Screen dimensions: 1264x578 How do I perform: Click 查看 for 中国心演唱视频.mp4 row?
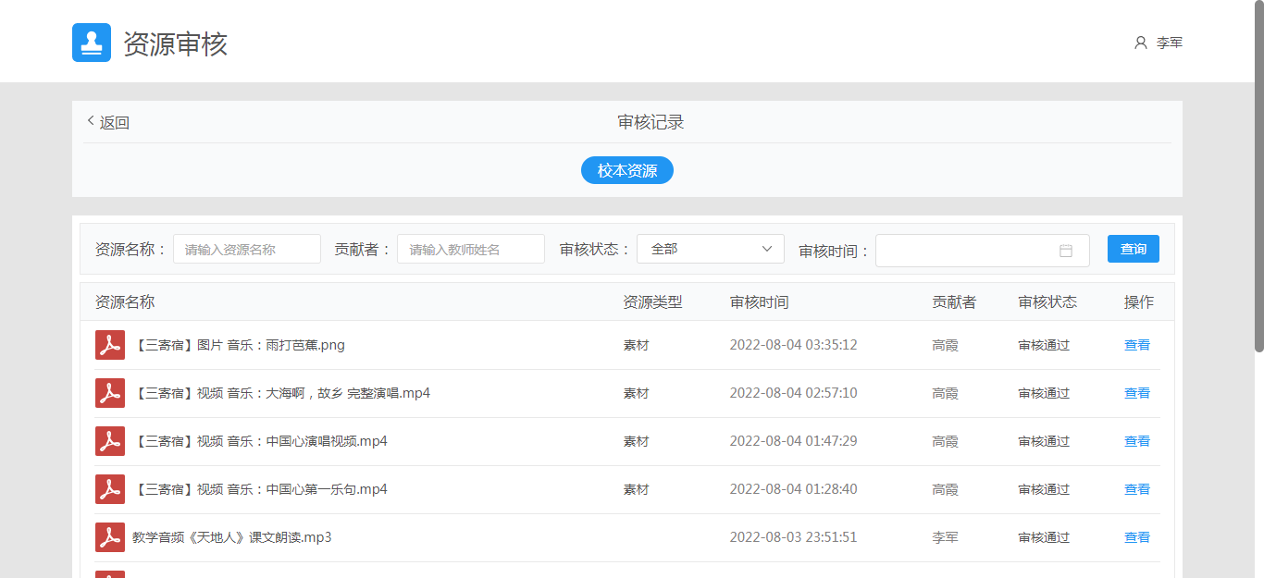pos(1136,441)
